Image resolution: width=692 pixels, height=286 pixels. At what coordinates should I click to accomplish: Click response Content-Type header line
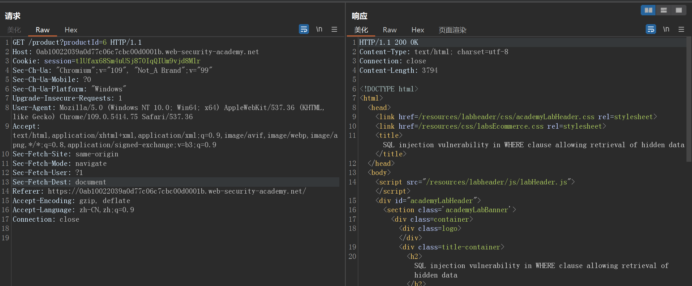[x=434, y=52]
